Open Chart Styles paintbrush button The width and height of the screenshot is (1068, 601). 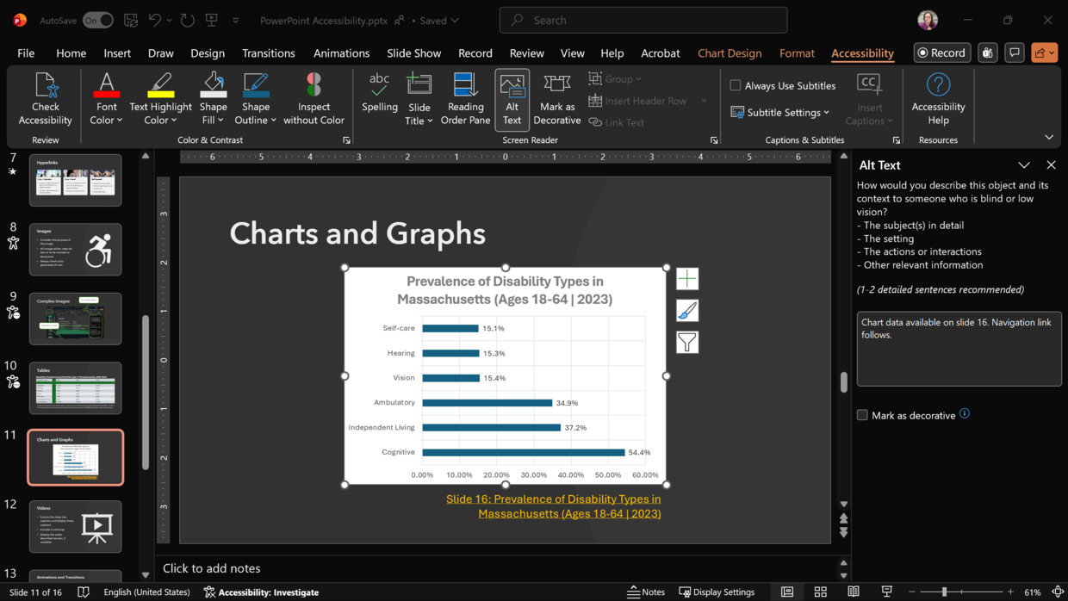(x=687, y=311)
